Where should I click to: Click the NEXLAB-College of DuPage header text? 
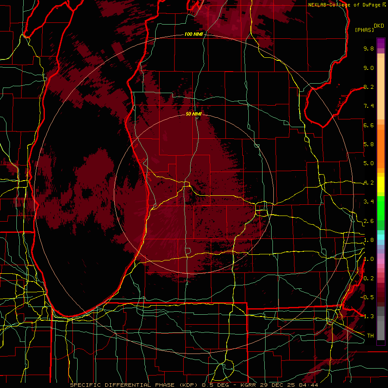[344, 5]
